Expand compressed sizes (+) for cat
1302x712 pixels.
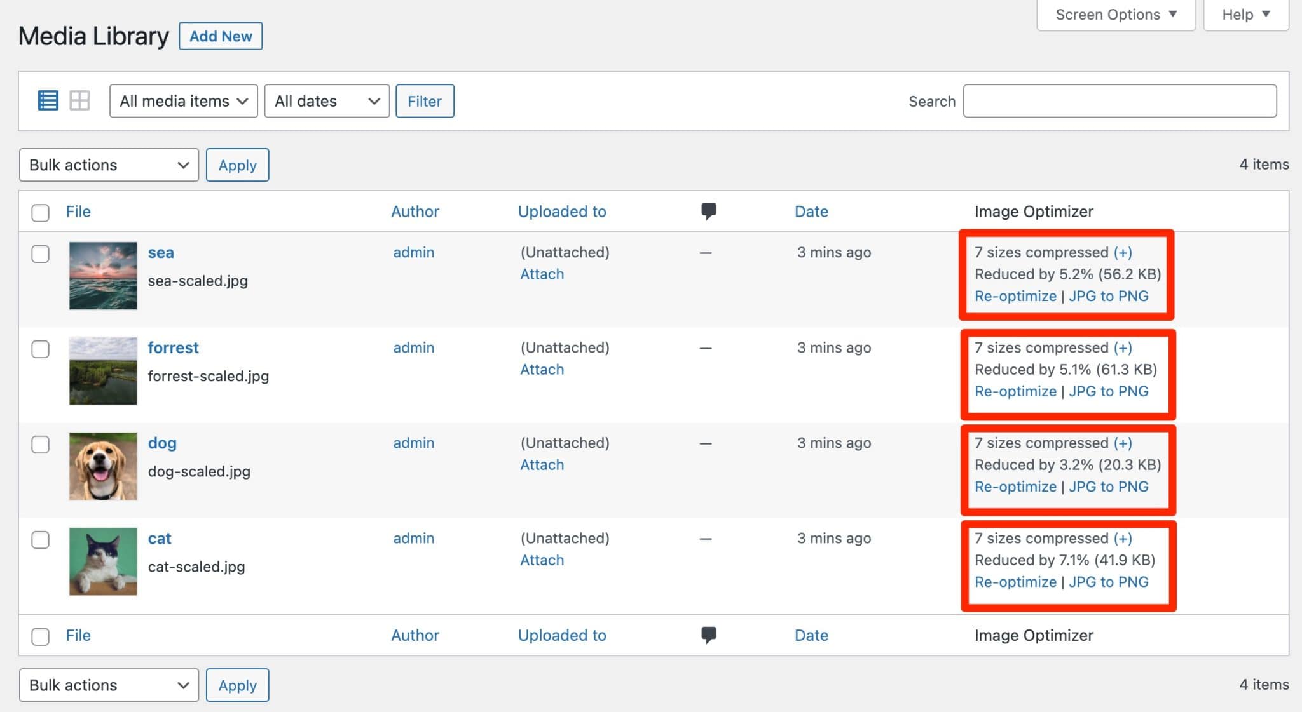pos(1123,538)
